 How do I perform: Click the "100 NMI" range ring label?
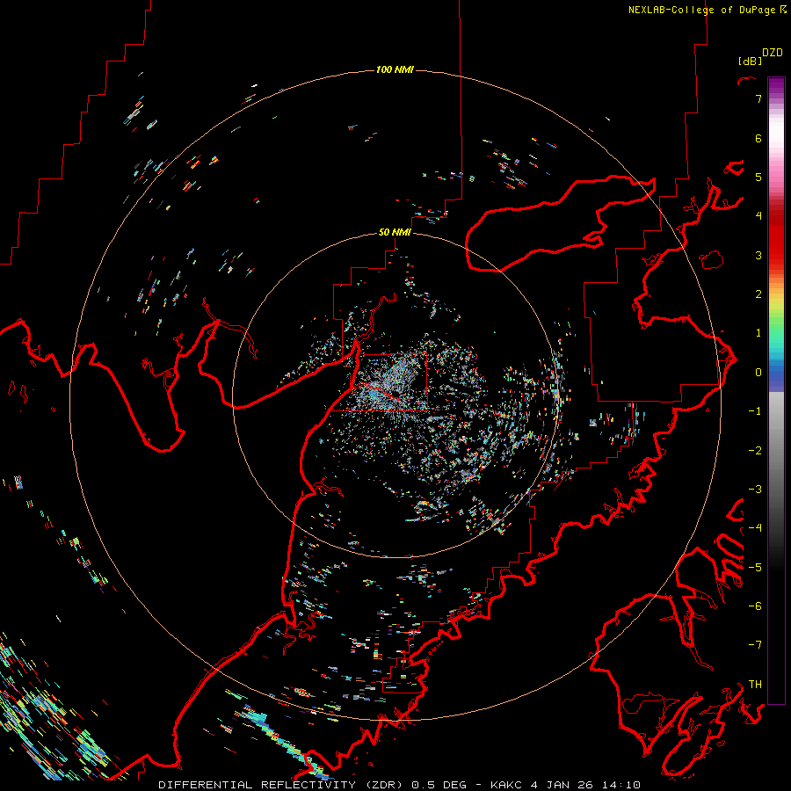tap(395, 69)
